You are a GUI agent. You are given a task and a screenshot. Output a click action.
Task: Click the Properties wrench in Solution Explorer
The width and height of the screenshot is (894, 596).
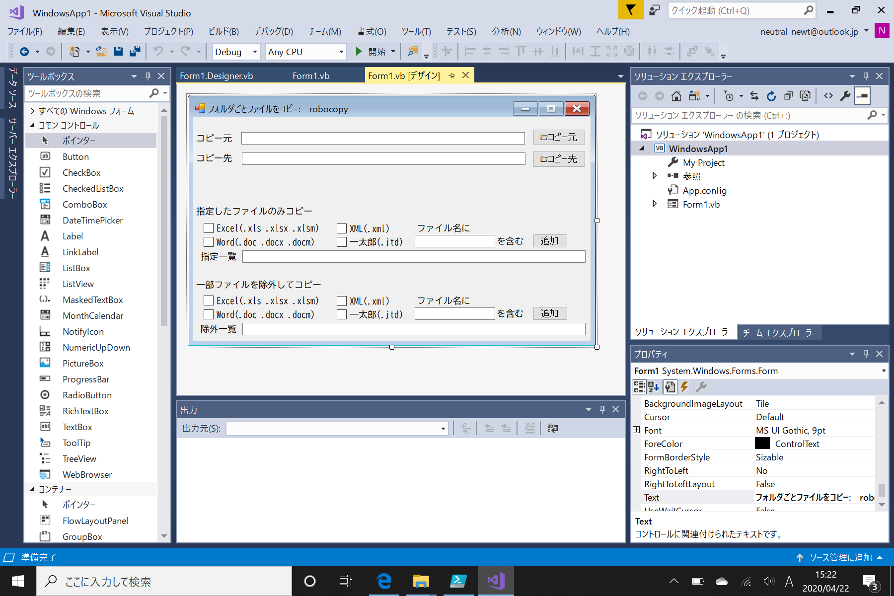pos(845,95)
